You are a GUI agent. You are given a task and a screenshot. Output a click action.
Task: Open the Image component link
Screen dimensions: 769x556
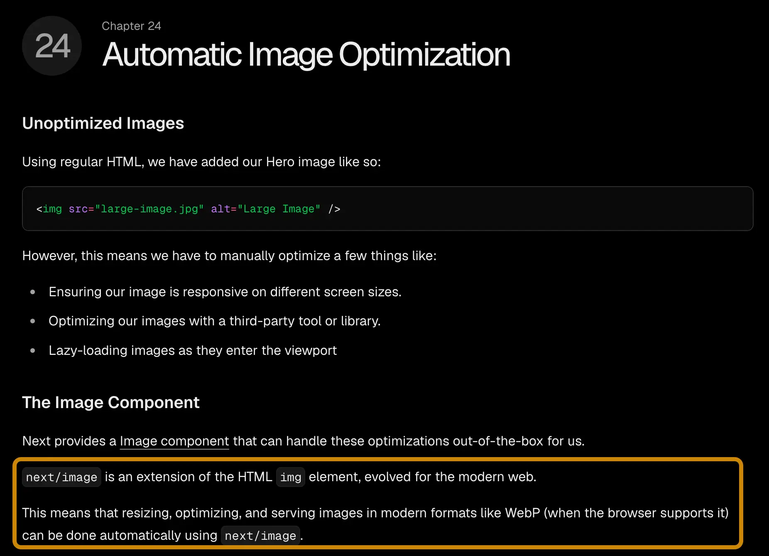174,441
